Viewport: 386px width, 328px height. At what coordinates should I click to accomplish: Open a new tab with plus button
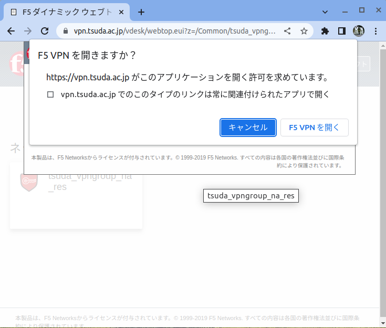tap(141, 12)
